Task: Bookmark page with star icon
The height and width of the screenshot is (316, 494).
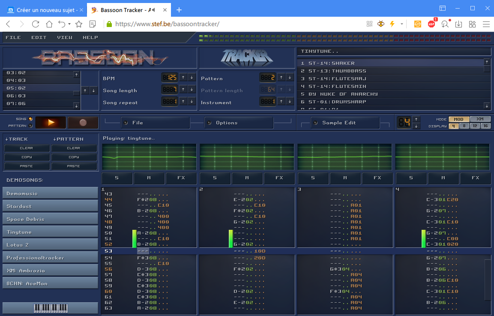Action: (79, 24)
